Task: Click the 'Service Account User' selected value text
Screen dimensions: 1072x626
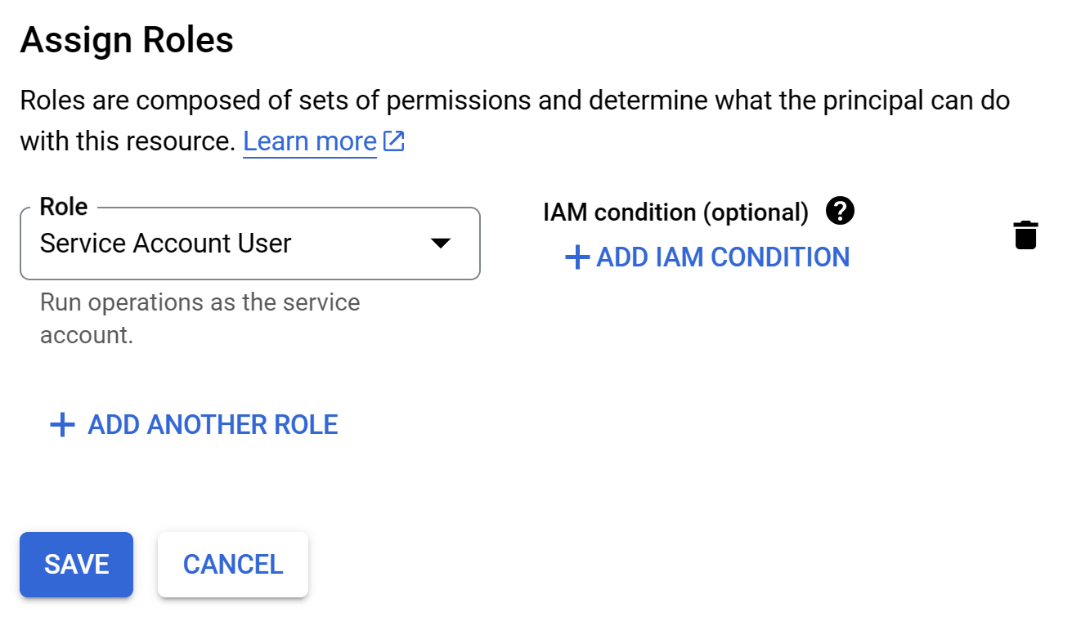Action: (166, 244)
